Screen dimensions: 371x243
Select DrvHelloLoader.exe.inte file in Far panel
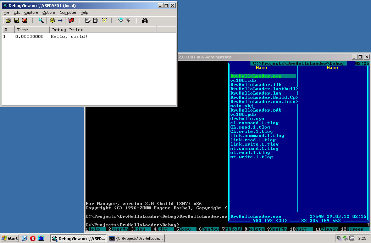[x=263, y=102]
